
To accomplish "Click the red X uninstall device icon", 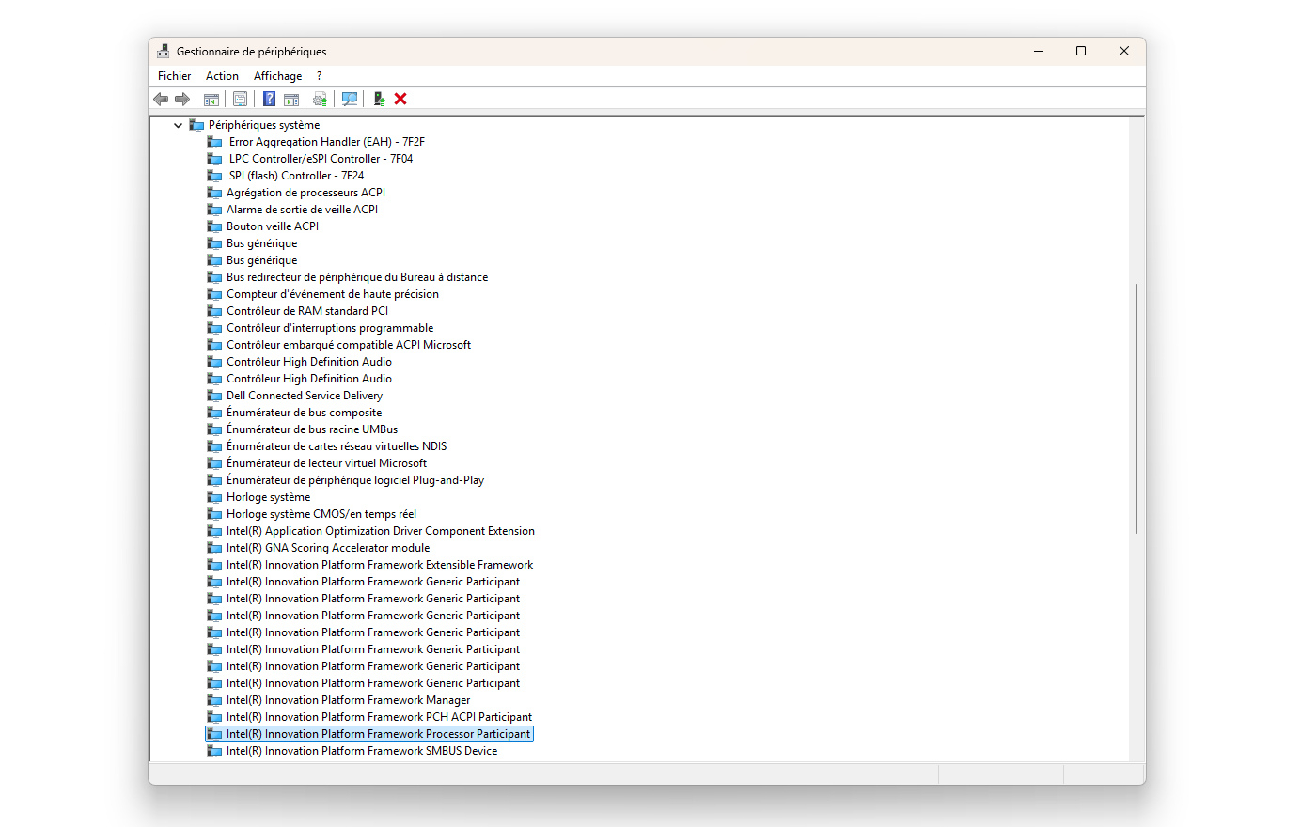I will (x=400, y=99).
